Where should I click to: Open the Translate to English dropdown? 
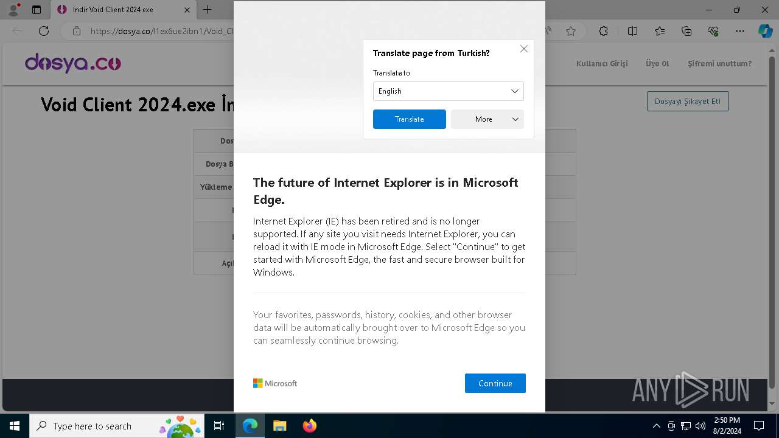[448, 91]
